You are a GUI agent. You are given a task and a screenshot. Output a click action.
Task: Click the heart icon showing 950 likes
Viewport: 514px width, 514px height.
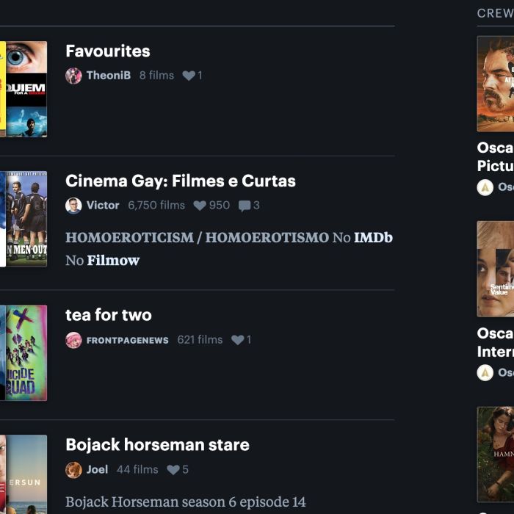point(200,206)
